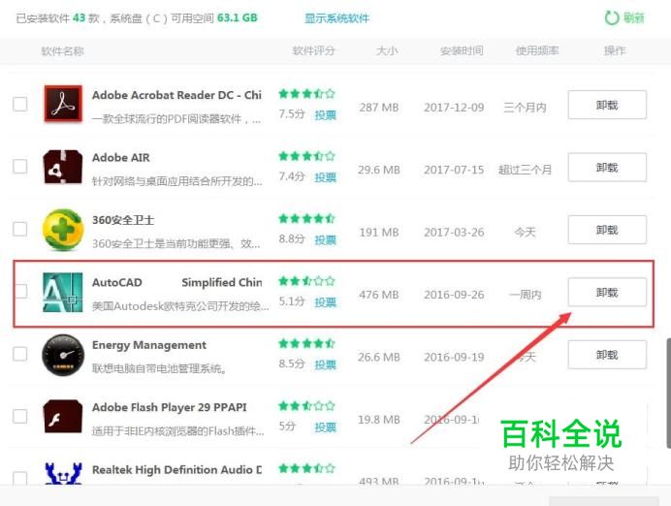Sort by 软件评分 column header
The width and height of the screenshot is (671, 506).
point(313,51)
